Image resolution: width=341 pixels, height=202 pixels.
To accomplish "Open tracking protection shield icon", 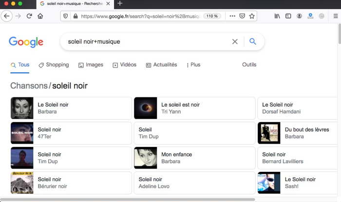I will tap(65, 16).
